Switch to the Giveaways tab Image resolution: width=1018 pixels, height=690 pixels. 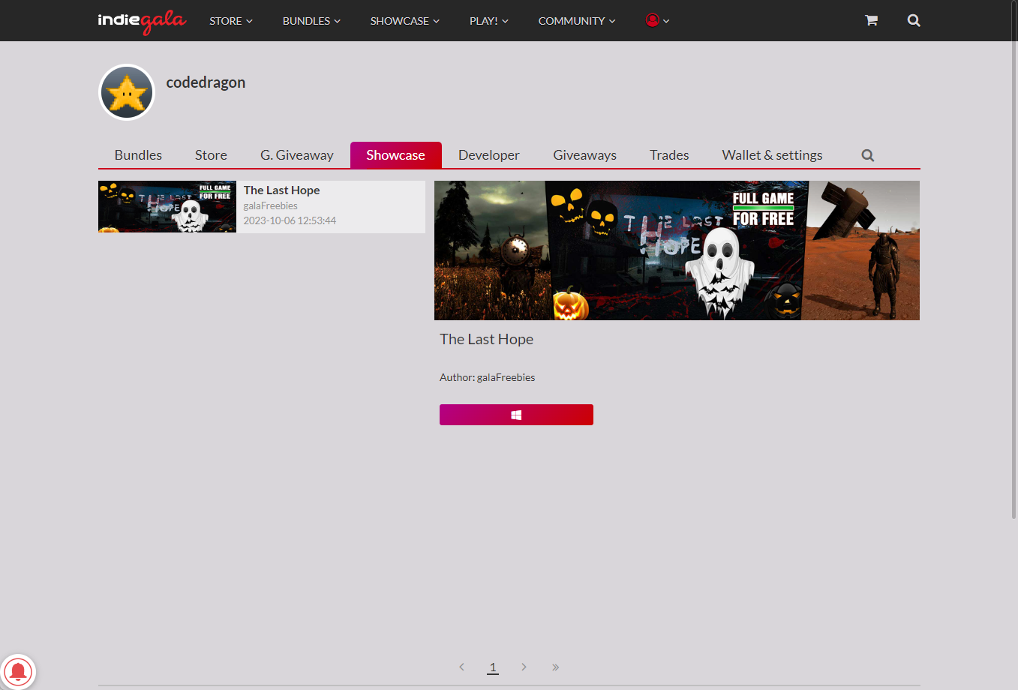585,155
